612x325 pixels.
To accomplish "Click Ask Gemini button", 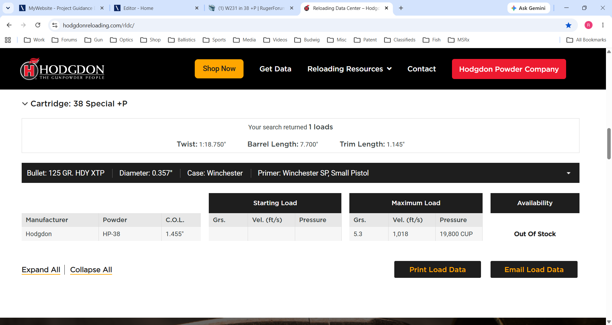I will 528,8.
